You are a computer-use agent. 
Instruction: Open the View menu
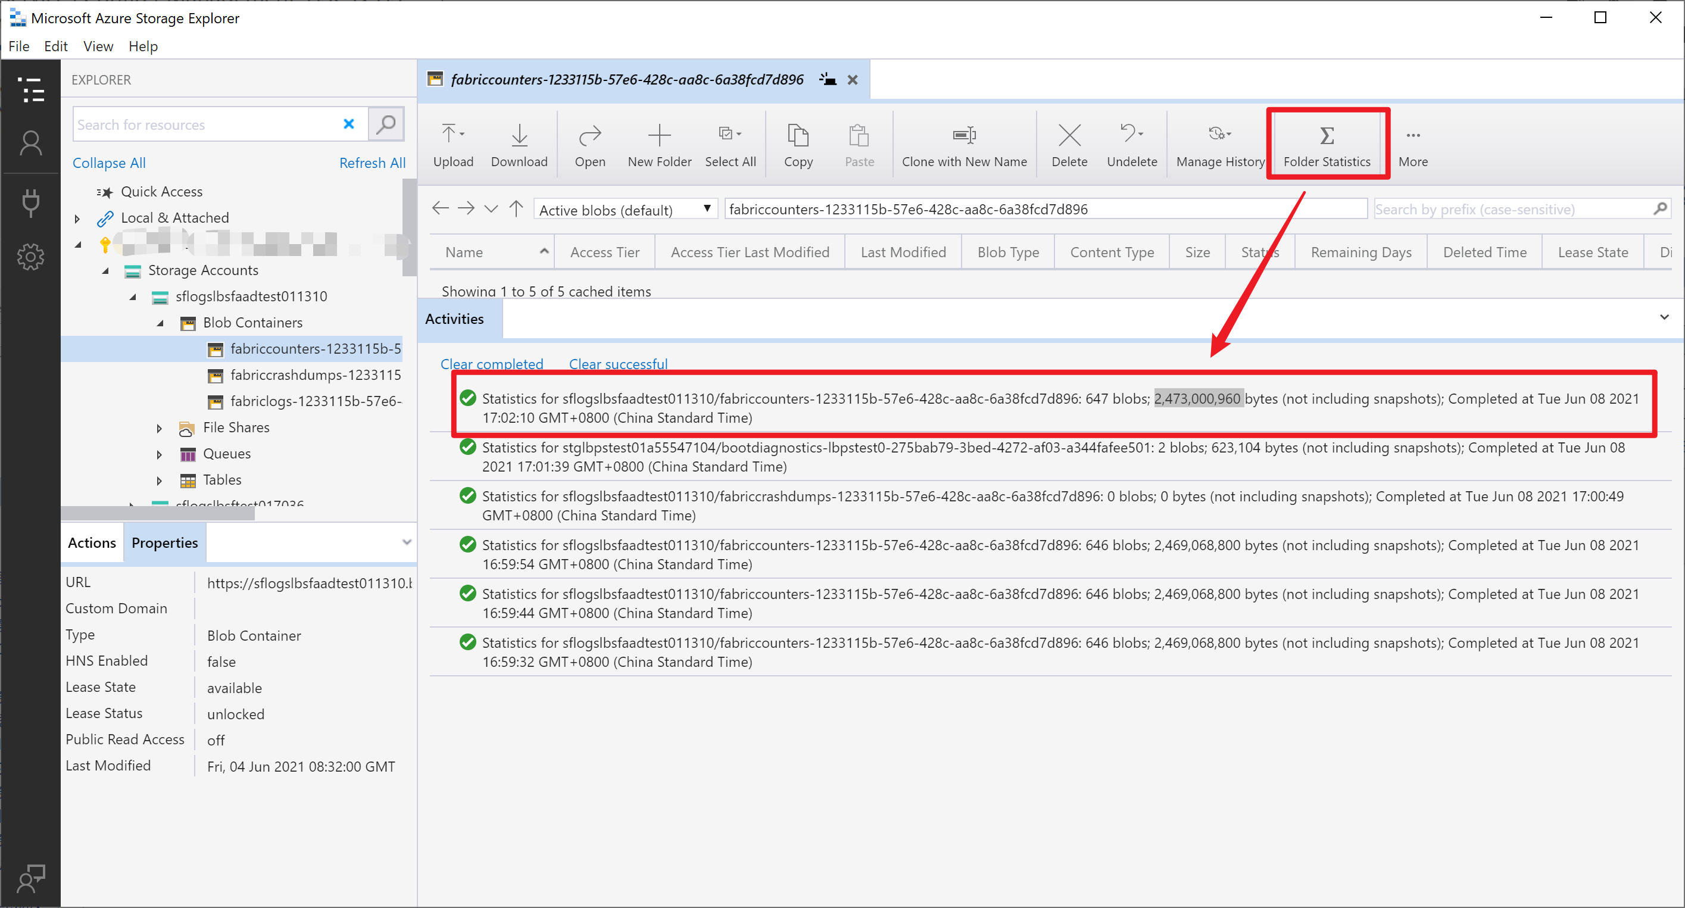pos(98,46)
